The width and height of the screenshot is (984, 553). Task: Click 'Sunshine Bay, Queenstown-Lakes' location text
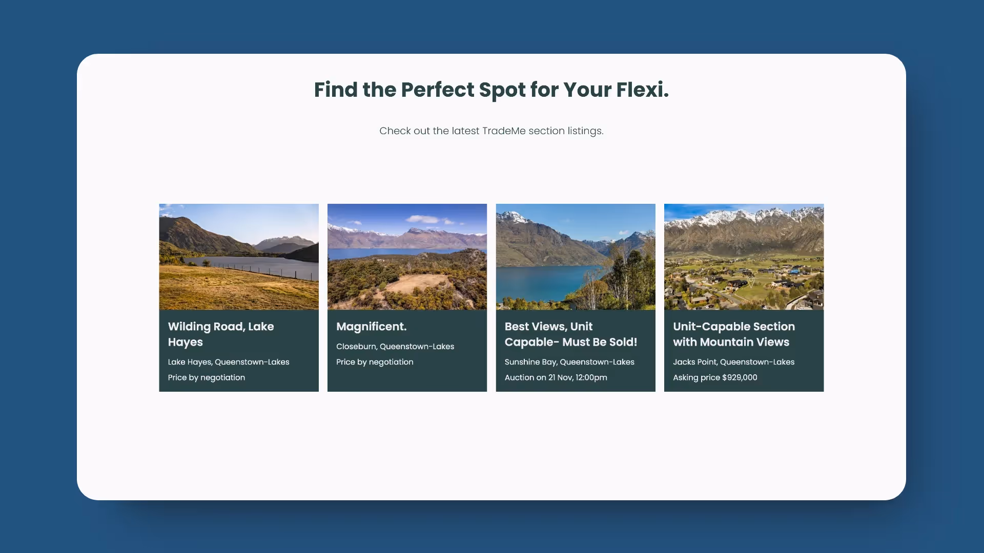point(569,362)
